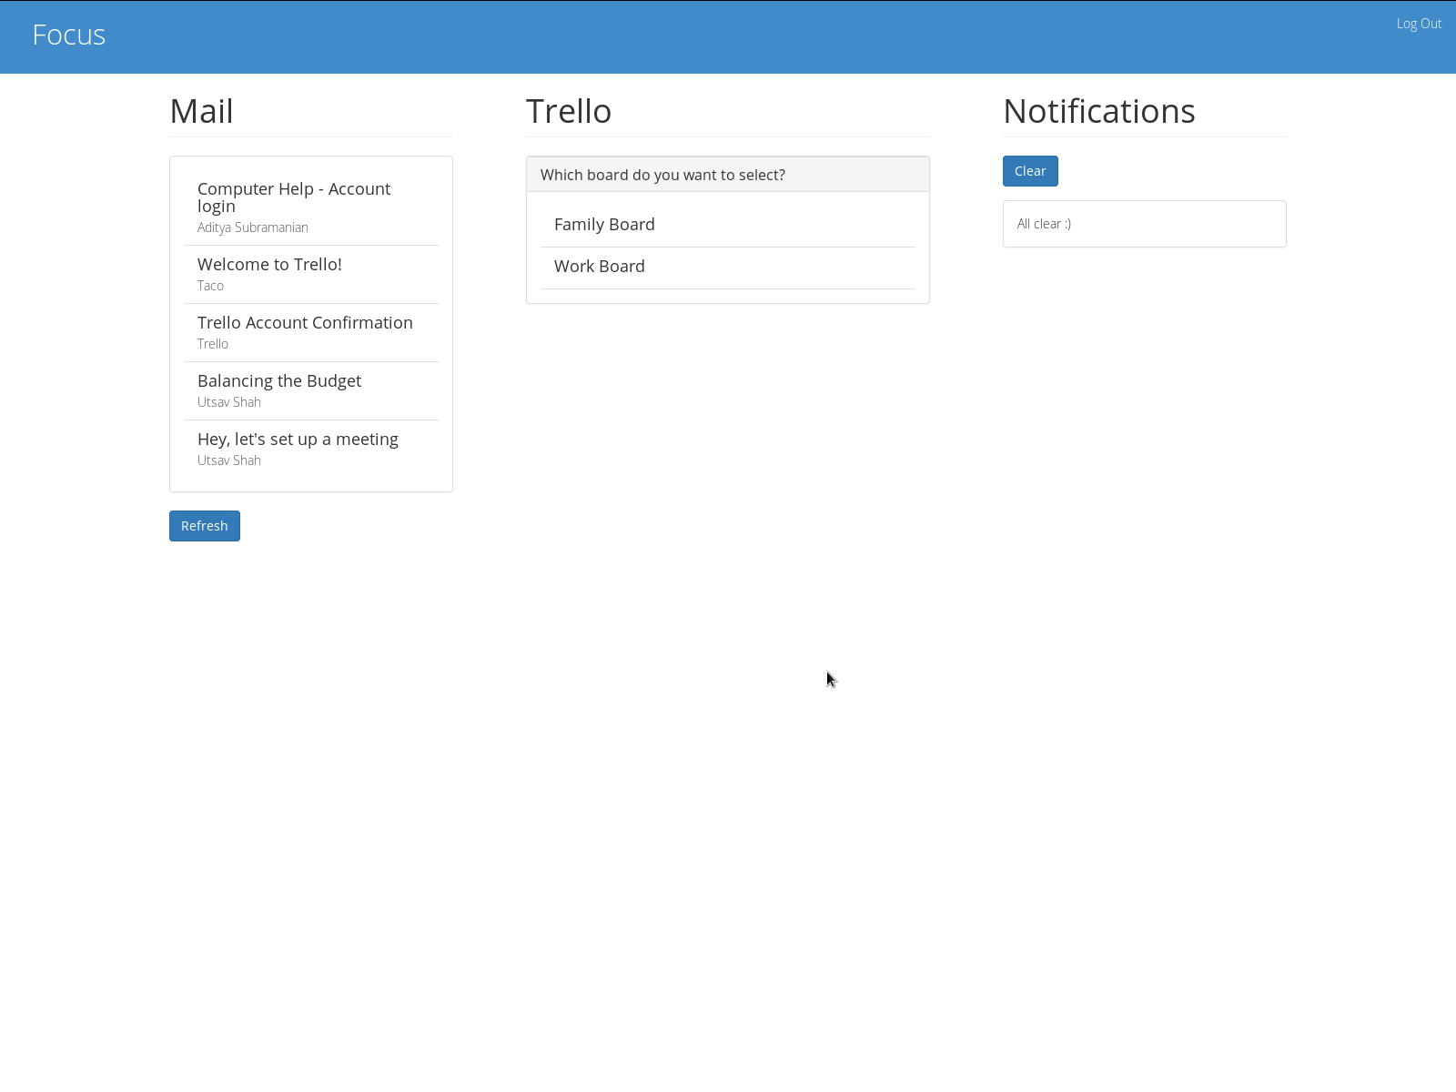Image resolution: width=1456 pixels, height=1092 pixels.
Task: Click the Mail section heading
Action: [202, 111]
